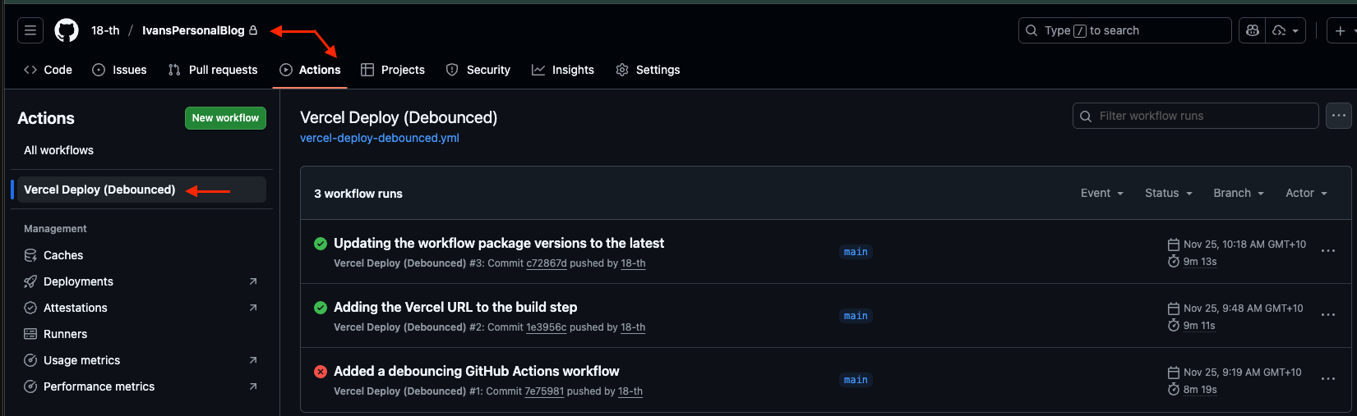Click the New workflow button
The height and width of the screenshot is (416, 1357).
coord(225,118)
